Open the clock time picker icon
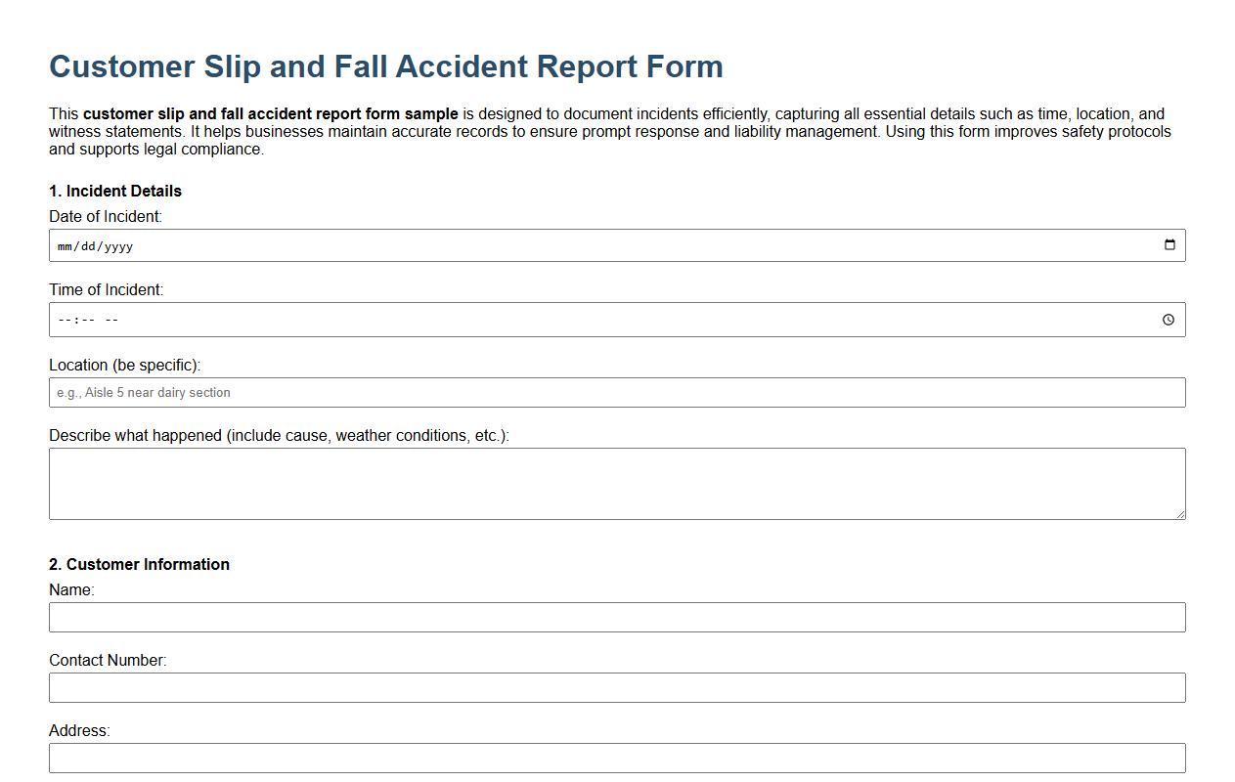This screenshot has width=1235, height=782. click(x=1169, y=319)
